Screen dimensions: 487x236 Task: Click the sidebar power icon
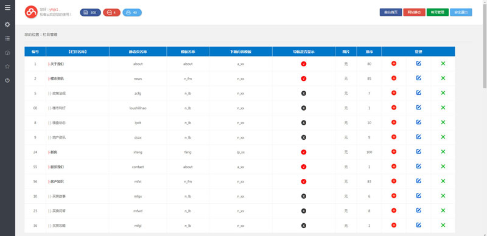click(7, 80)
